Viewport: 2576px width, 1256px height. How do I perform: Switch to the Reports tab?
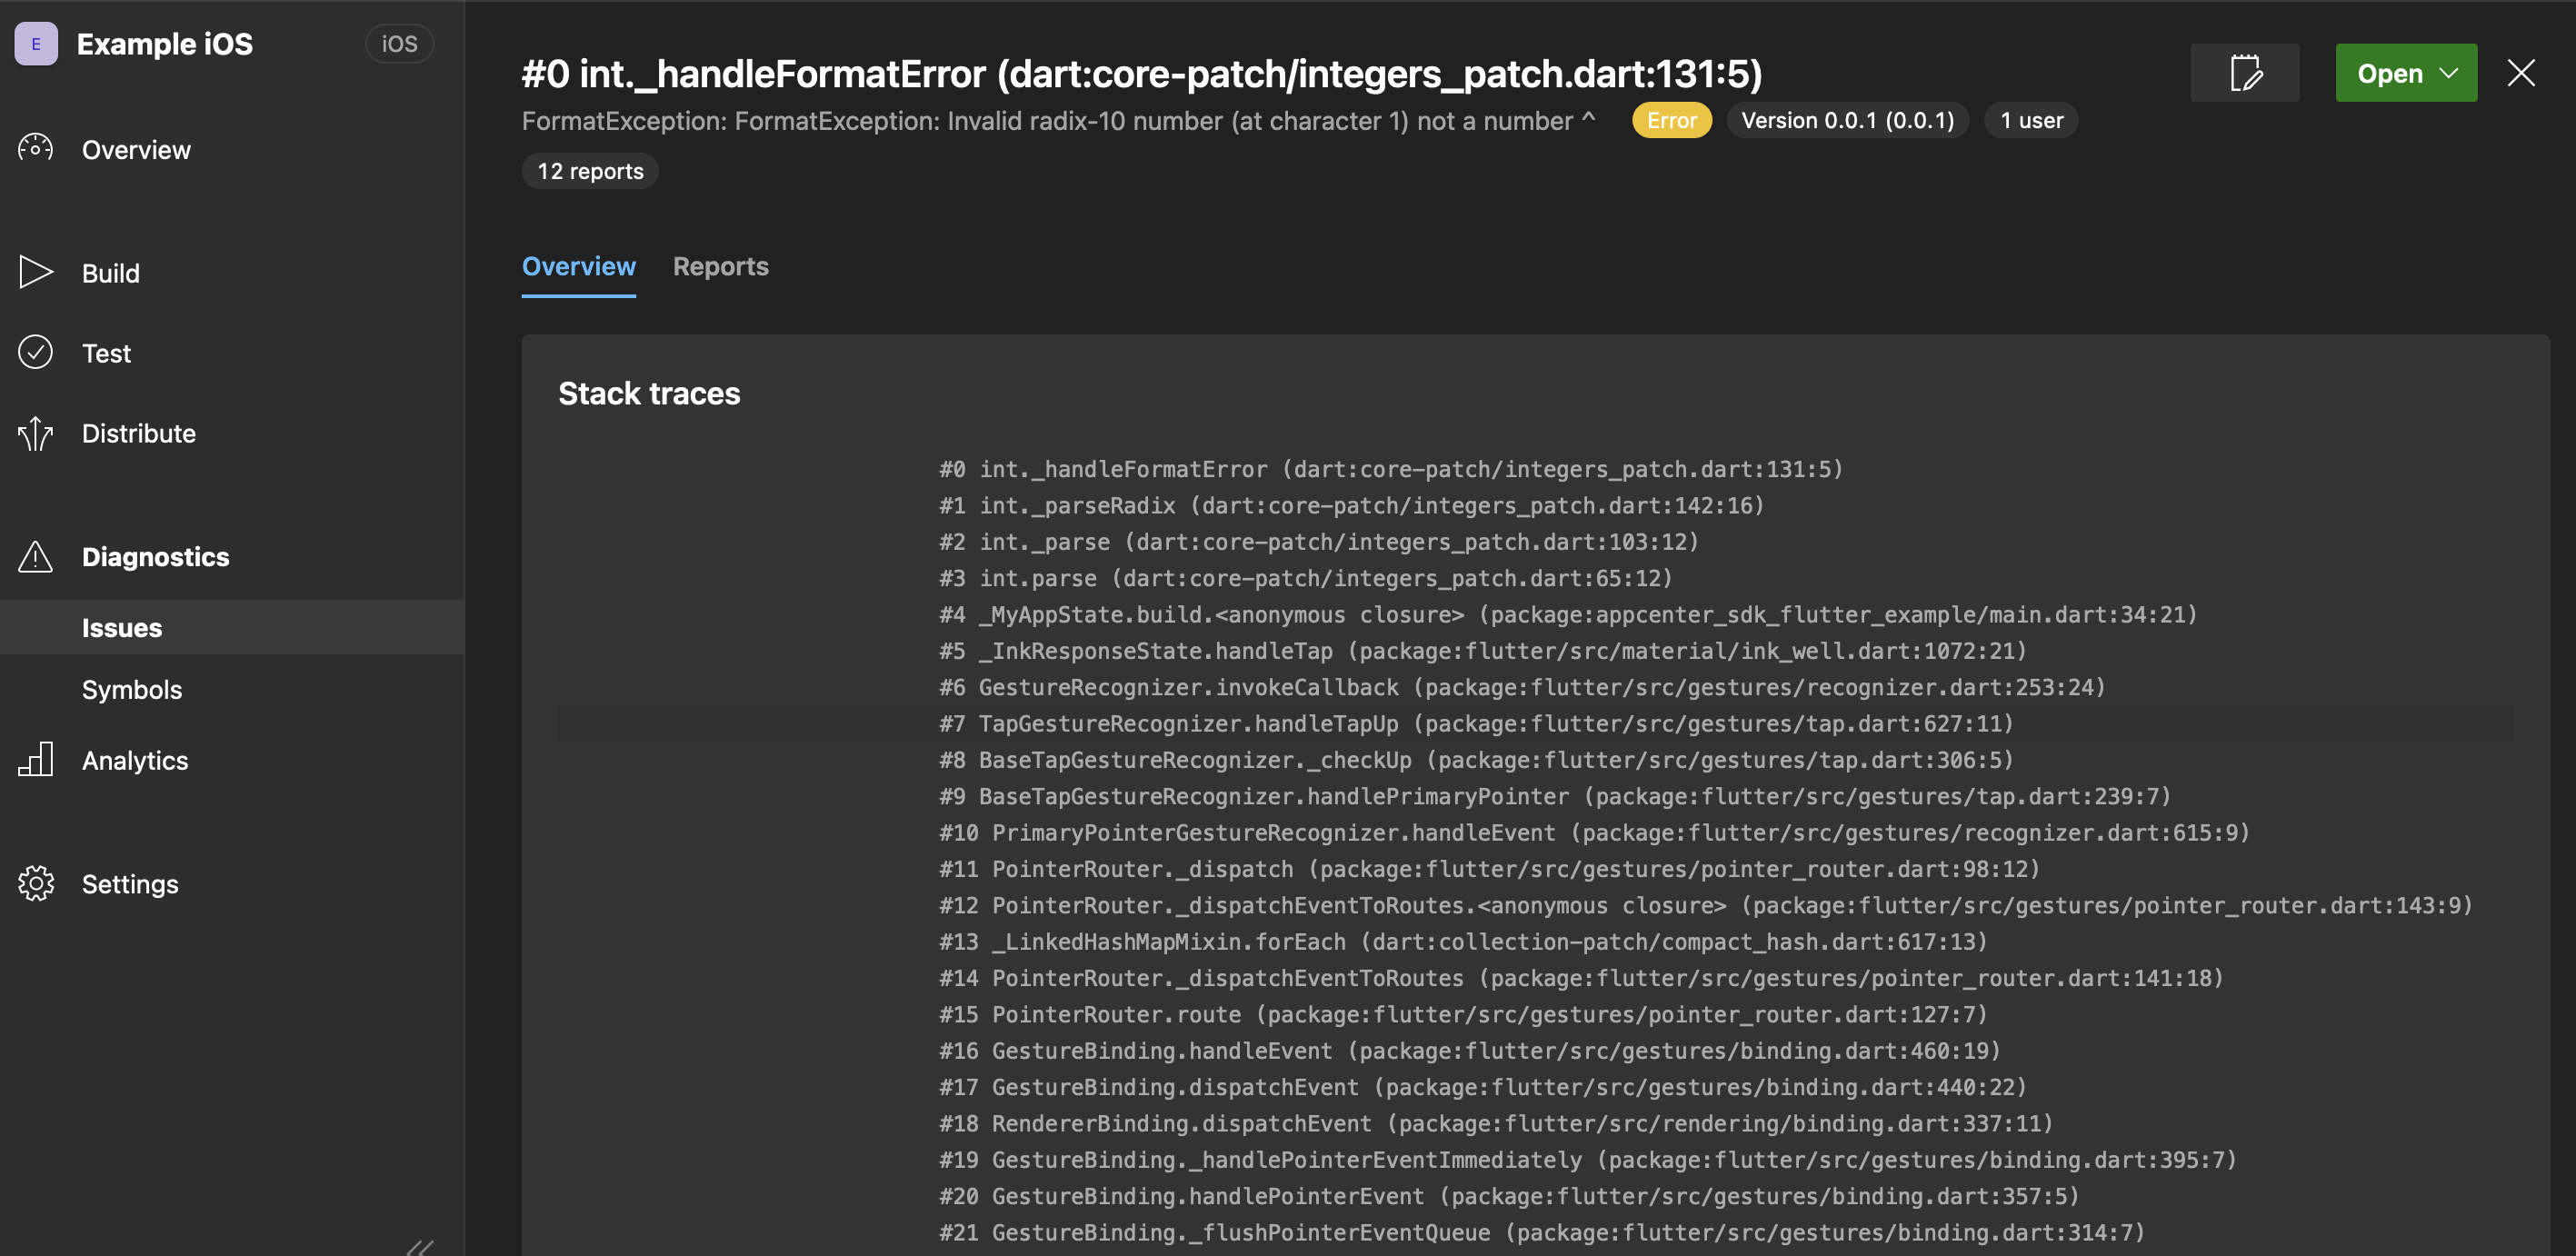coord(720,266)
